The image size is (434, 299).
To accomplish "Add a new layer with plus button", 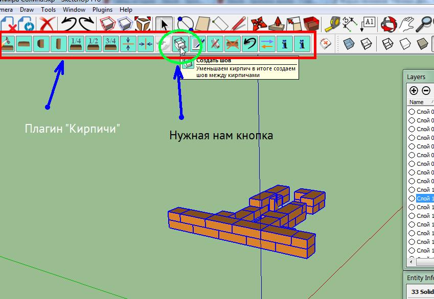I will point(414,90).
